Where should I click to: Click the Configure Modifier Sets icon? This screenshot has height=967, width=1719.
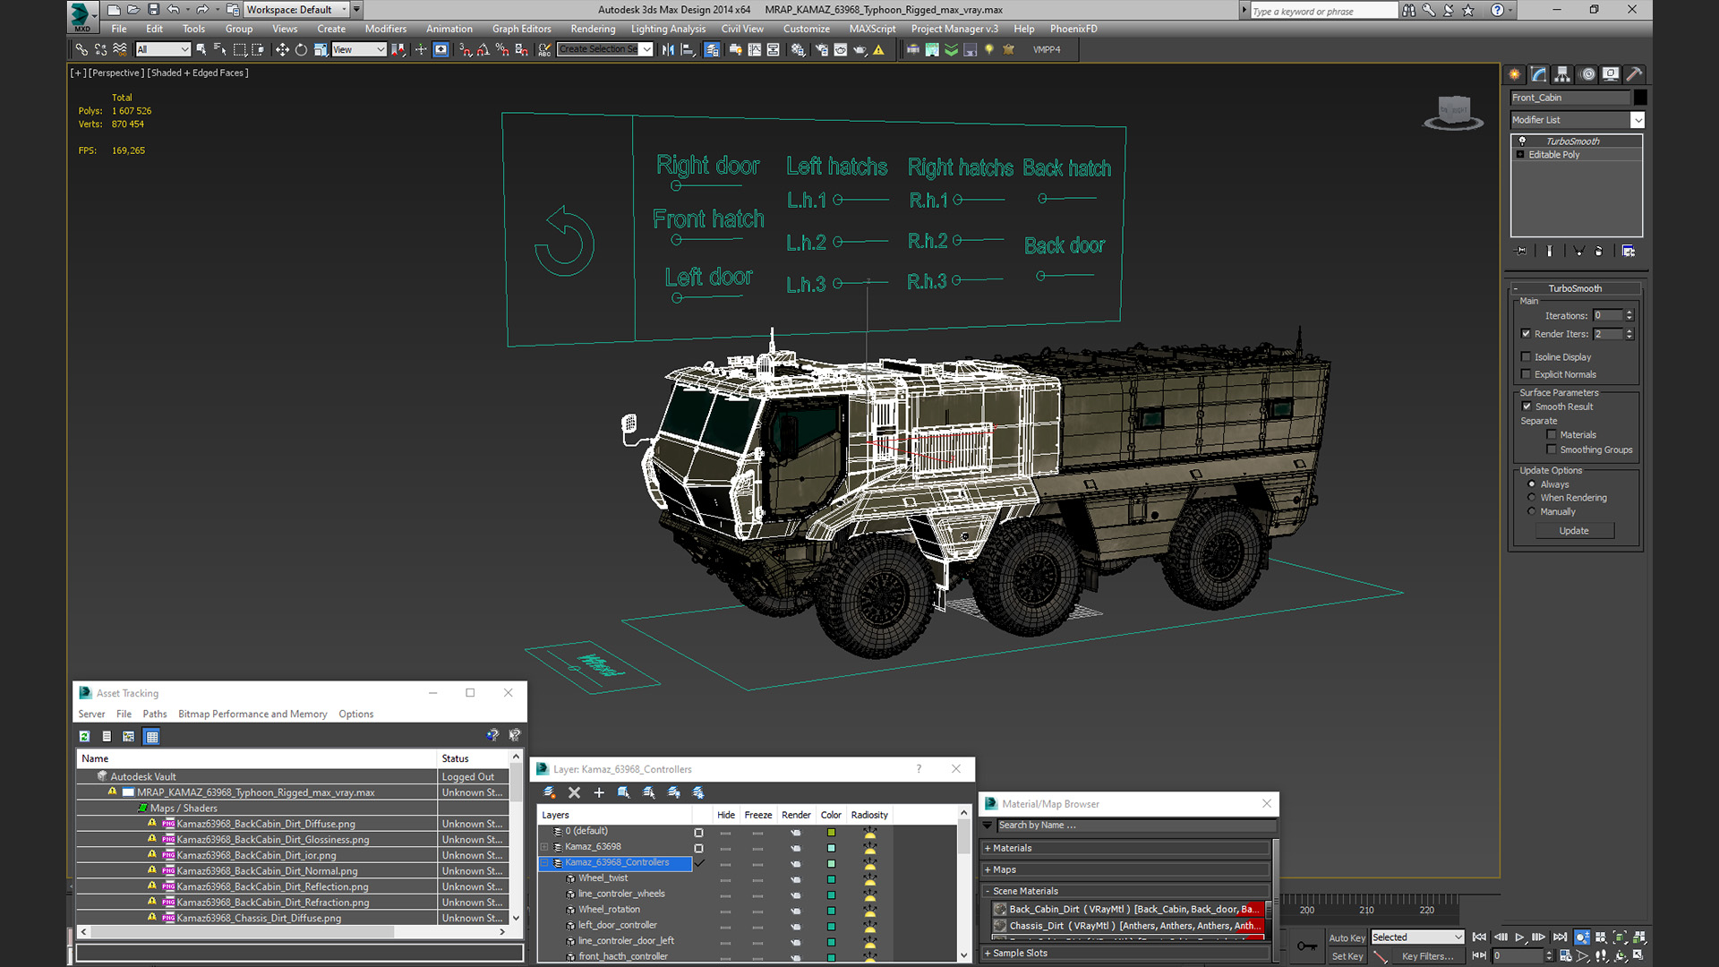1629,252
